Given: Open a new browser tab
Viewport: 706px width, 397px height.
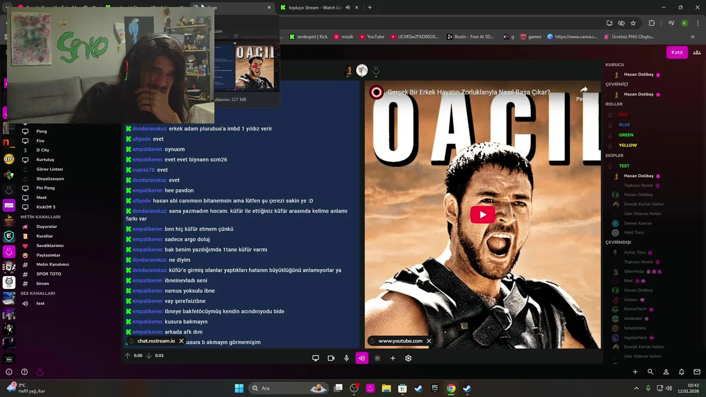Looking at the screenshot, I should pyautogui.click(x=370, y=8).
